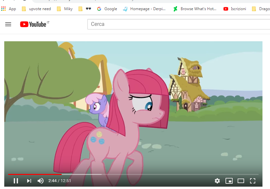This screenshot has width=270, height=189.
Task: Open the video settings gear
Action: click(217, 181)
